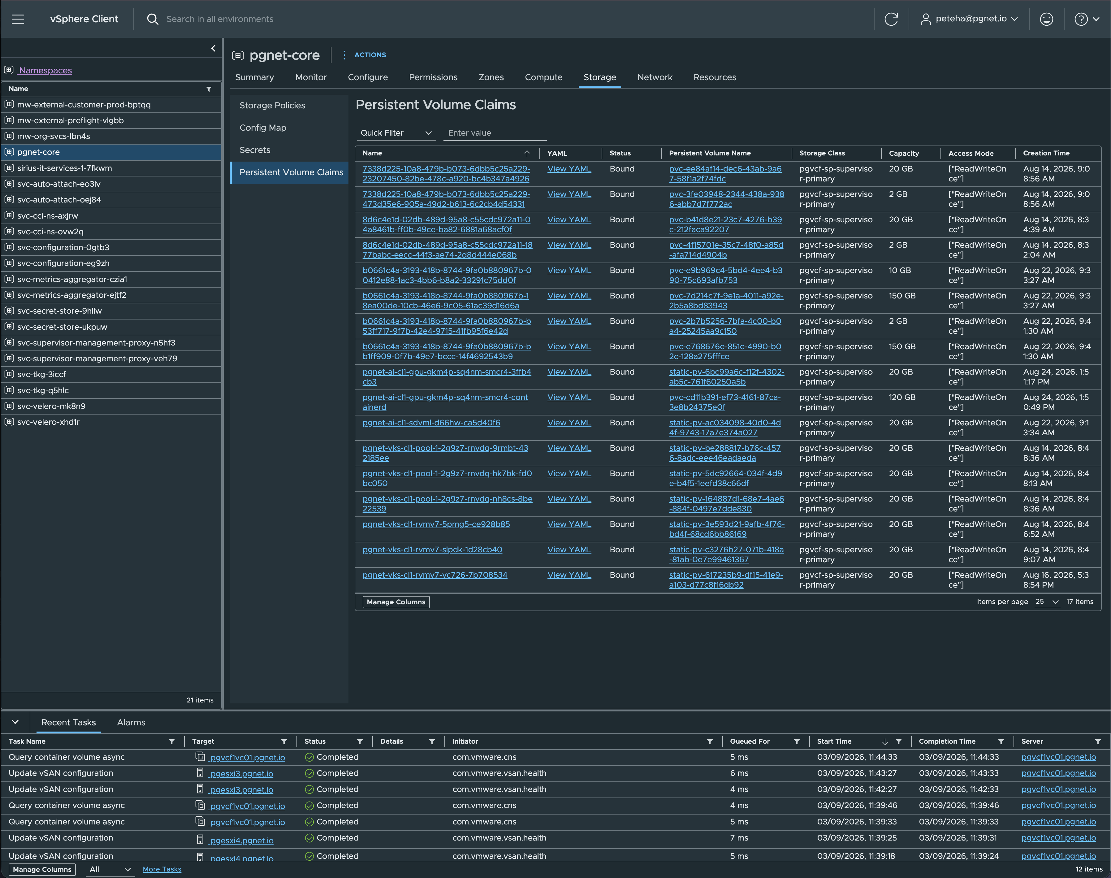Click the user profile icon
1111x878 pixels.
[926, 19]
